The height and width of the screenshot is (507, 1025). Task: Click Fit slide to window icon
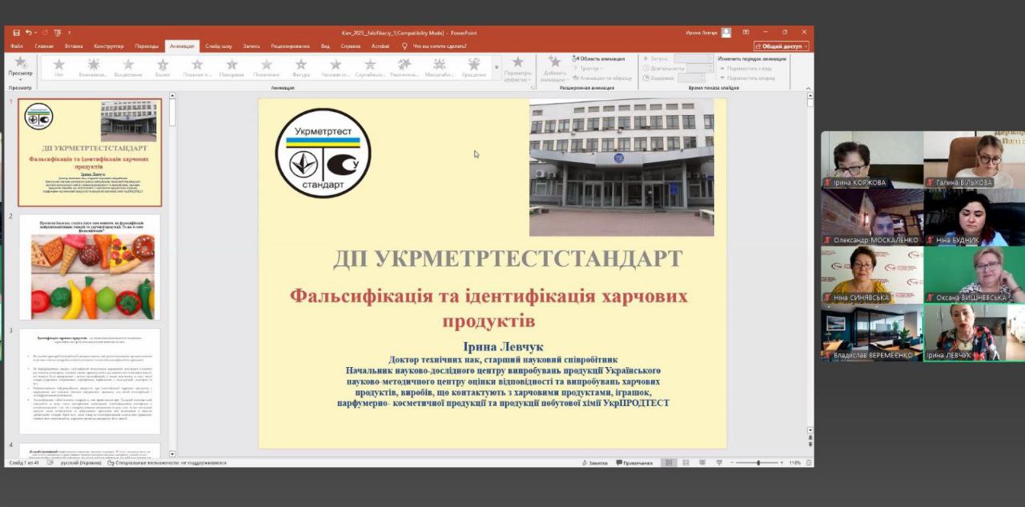(808, 463)
